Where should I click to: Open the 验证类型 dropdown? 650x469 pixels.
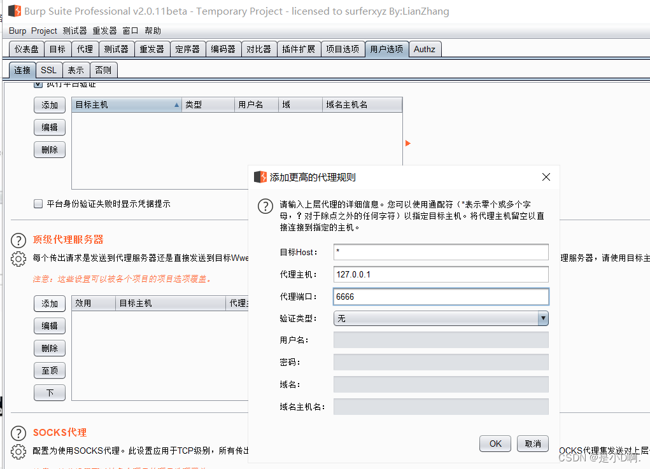441,318
